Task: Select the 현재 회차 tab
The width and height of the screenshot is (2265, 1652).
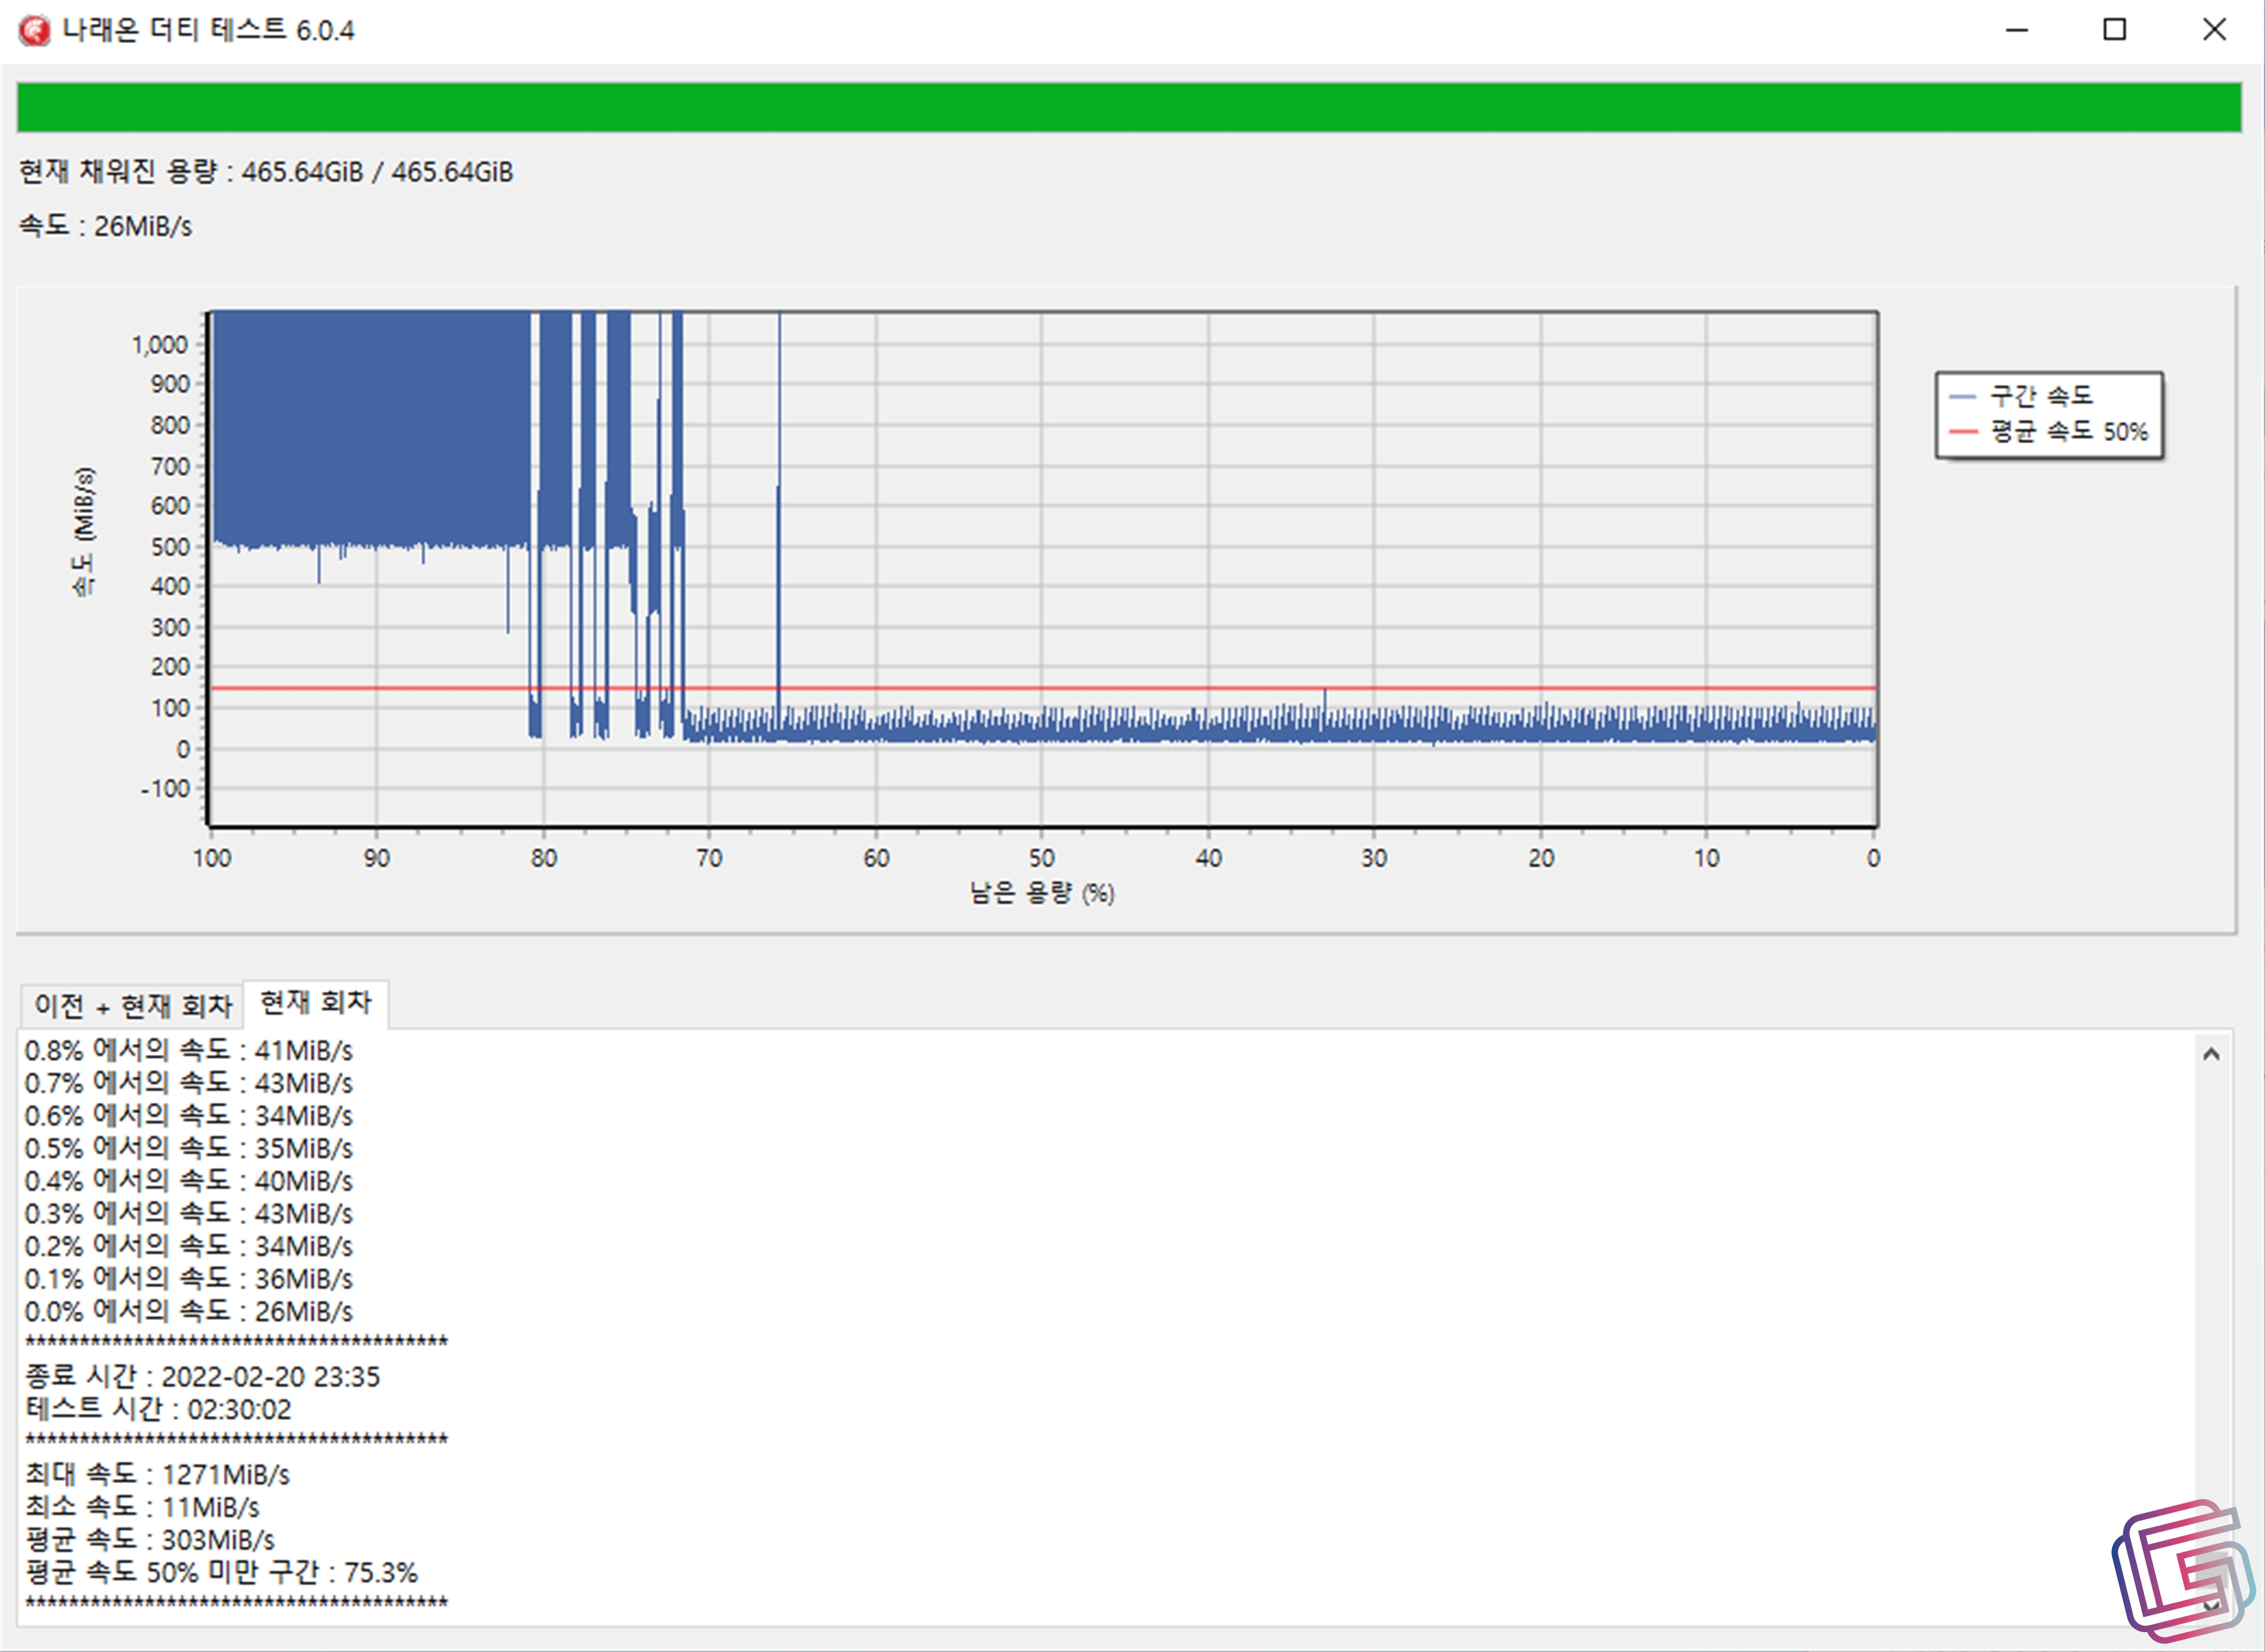Action: coord(316,1002)
